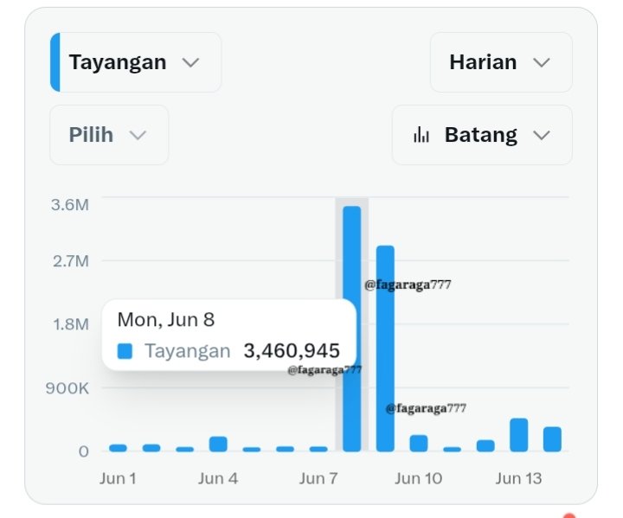Click the blue Tayangan legend square in tooltip

(125, 352)
